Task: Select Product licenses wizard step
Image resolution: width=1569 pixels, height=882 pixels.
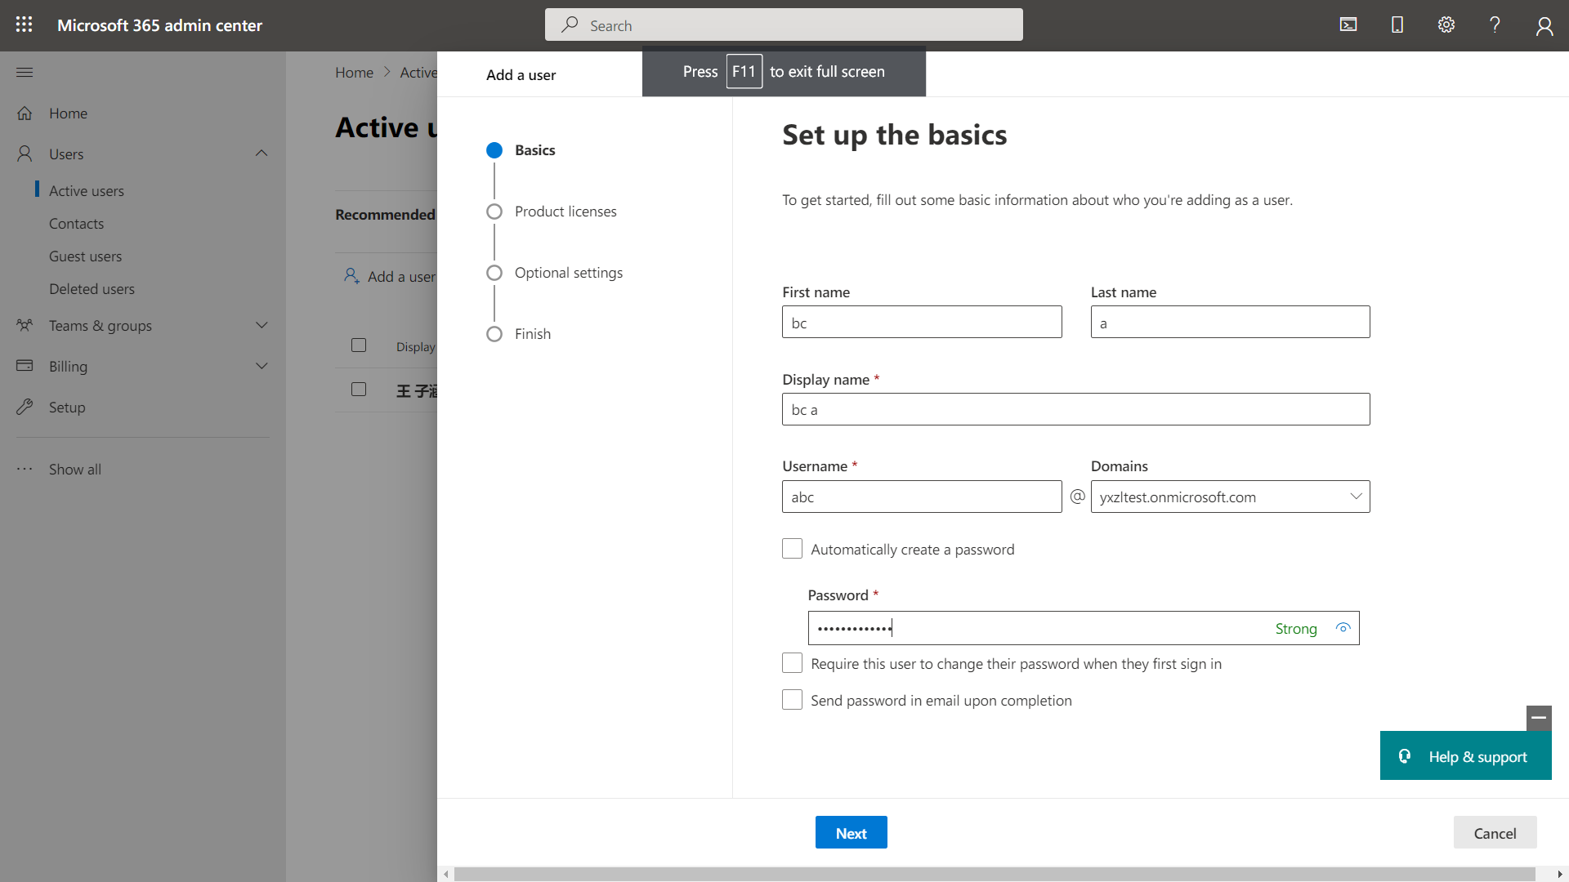Action: click(x=565, y=212)
